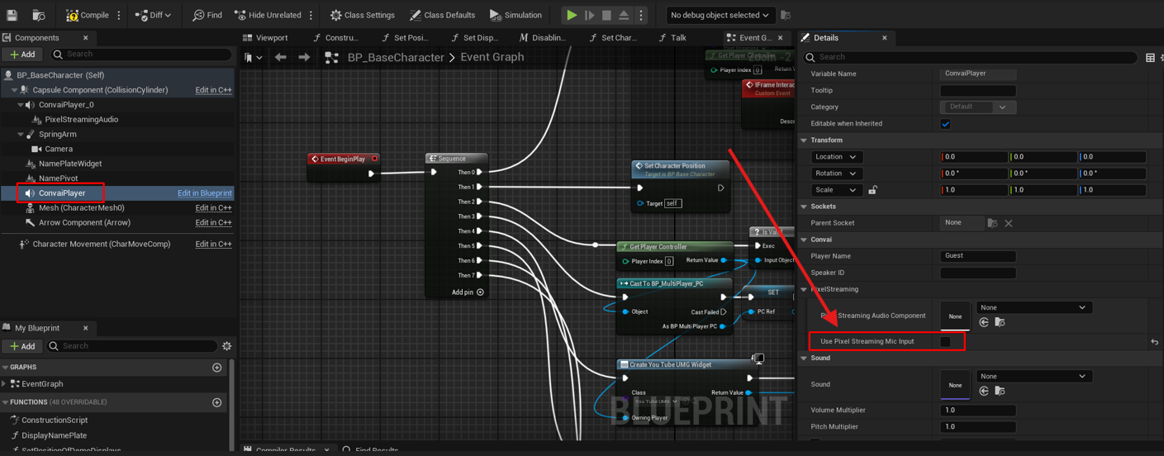The height and width of the screenshot is (456, 1164).
Task: Open the Sound asset dropdown
Action: (x=1033, y=377)
